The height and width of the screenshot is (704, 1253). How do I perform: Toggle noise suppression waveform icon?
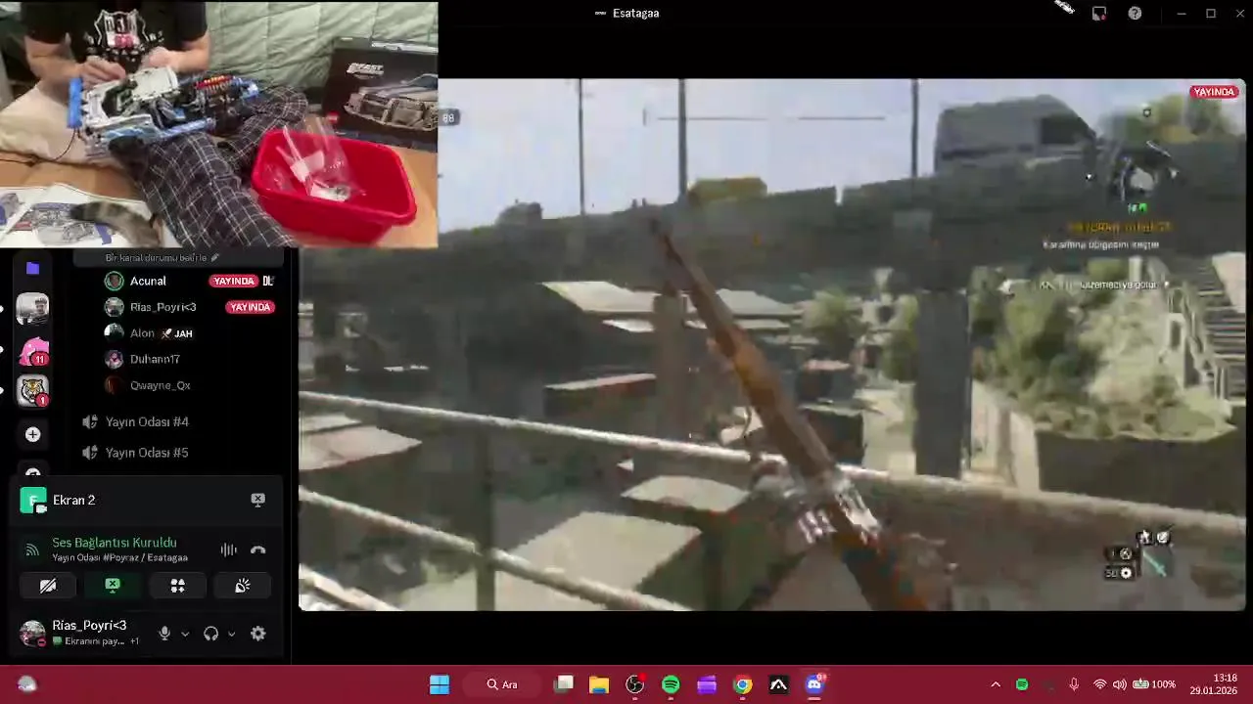[228, 550]
